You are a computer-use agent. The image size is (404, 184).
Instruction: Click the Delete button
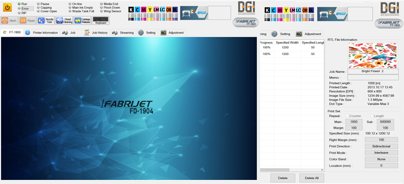pos(283,178)
